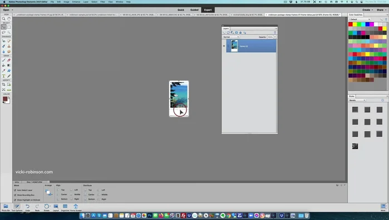389x220 pixels.
Task: Open the More panels button
Action: [x=383, y=207]
